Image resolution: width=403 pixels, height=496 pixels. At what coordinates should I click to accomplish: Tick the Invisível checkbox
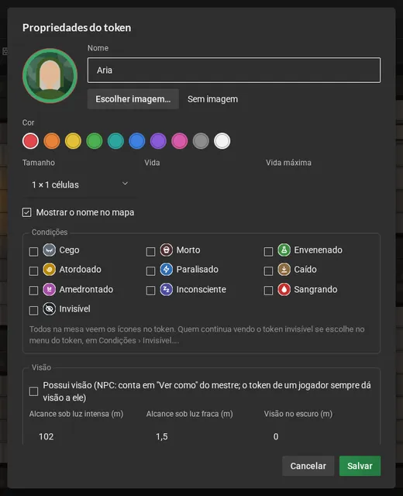click(33, 310)
